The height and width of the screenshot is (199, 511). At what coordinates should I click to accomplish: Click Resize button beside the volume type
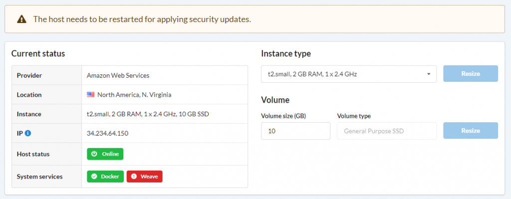pyautogui.click(x=470, y=131)
